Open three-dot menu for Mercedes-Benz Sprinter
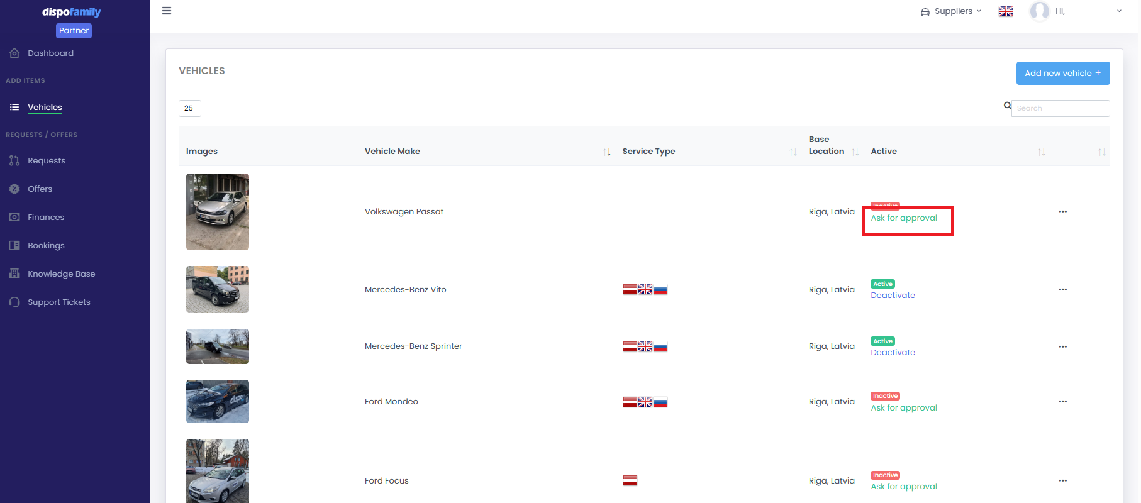The height and width of the screenshot is (503, 1141). pos(1062,347)
